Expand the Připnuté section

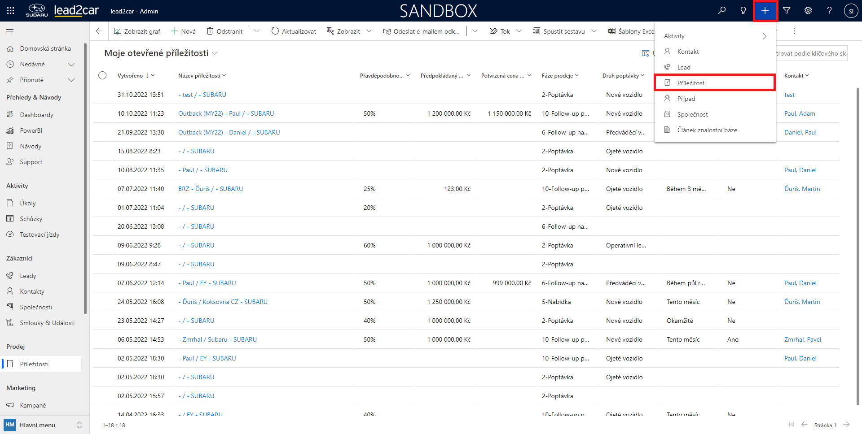(x=71, y=80)
